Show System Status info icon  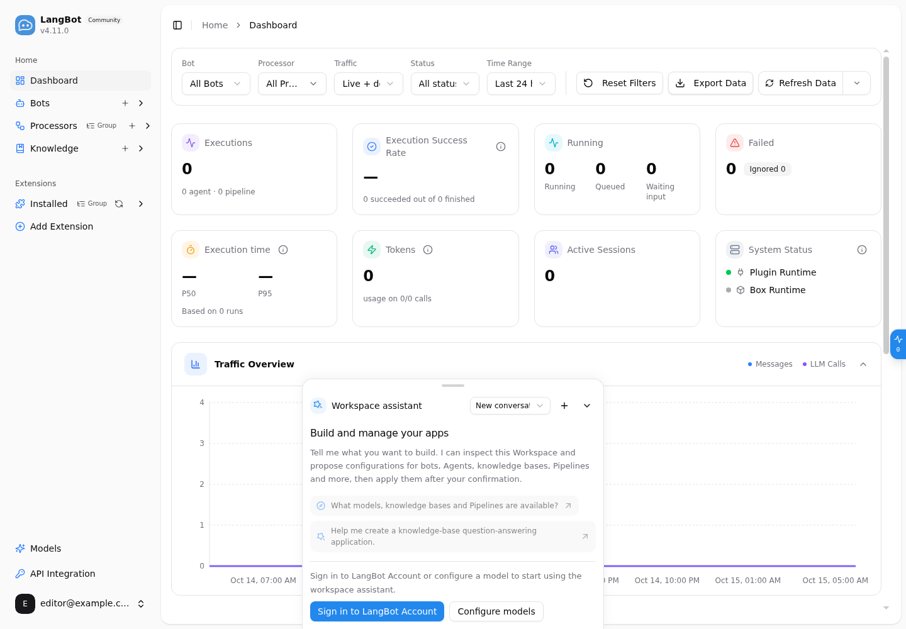click(x=862, y=250)
